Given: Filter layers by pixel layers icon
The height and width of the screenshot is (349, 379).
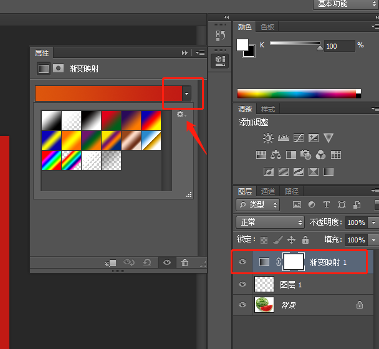Looking at the screenshot, I should tap(297, 204).
